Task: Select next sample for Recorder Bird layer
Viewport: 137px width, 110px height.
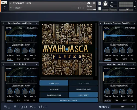Action: click(37, 64)
